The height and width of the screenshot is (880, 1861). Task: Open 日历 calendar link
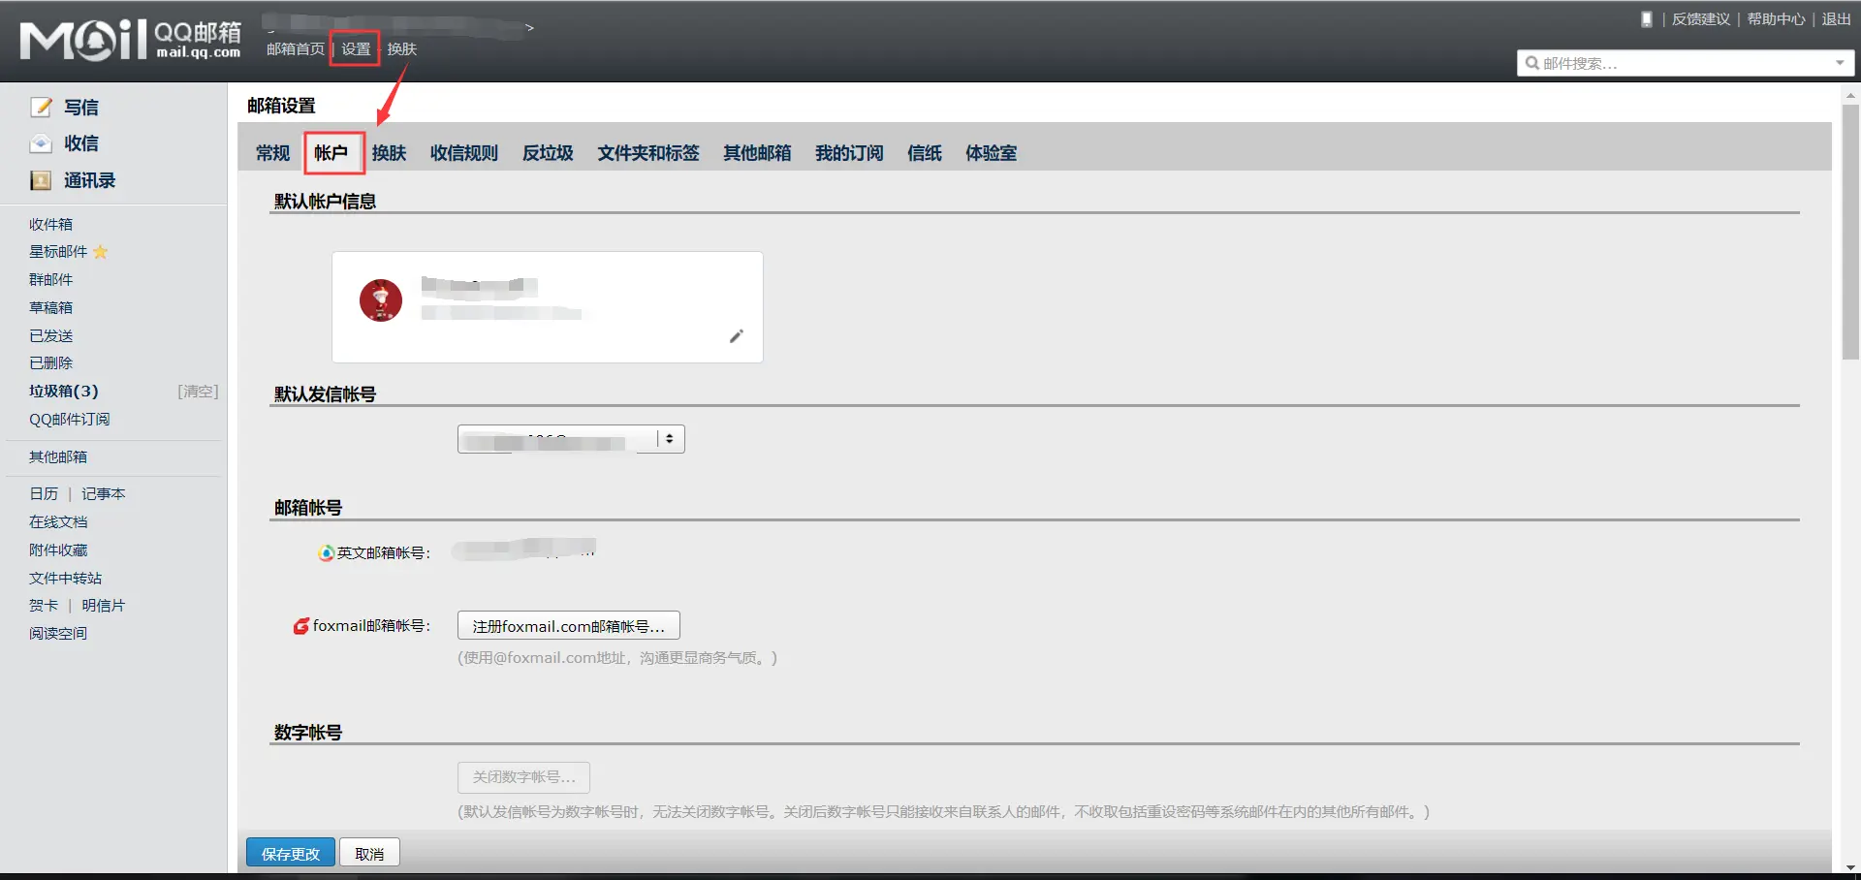pyautogui.click(x=44, y=494)
